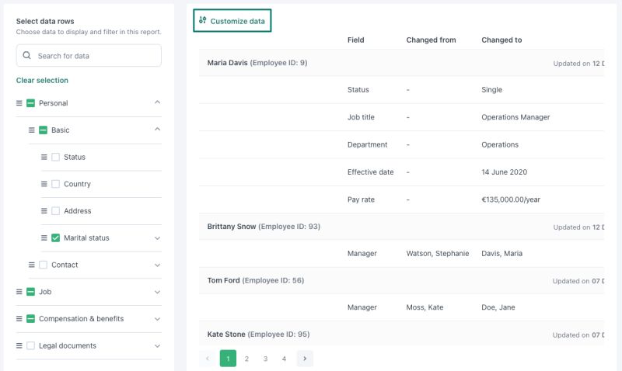
Task: Click the drag handle next to Contact
Action: pyautogui.click(x=32, y=265)
